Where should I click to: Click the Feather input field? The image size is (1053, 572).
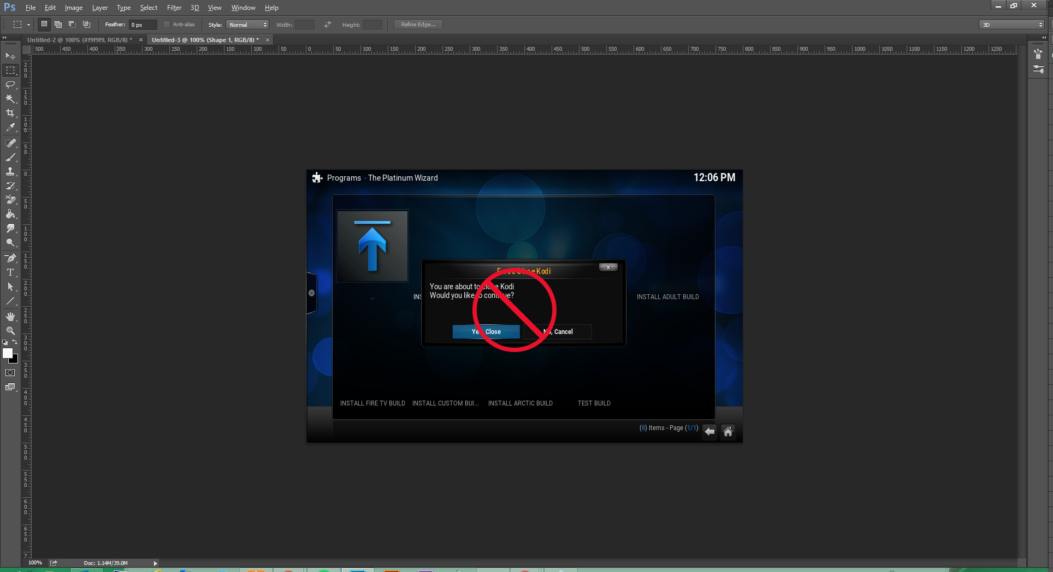point(143,25)
